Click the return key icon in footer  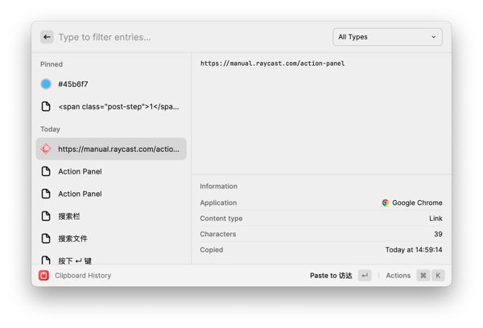click(365, 276)
